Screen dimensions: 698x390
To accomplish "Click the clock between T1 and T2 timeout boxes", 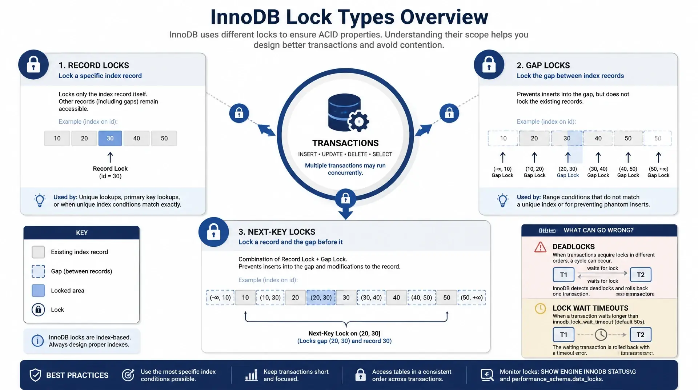I will tap(601, 335).
